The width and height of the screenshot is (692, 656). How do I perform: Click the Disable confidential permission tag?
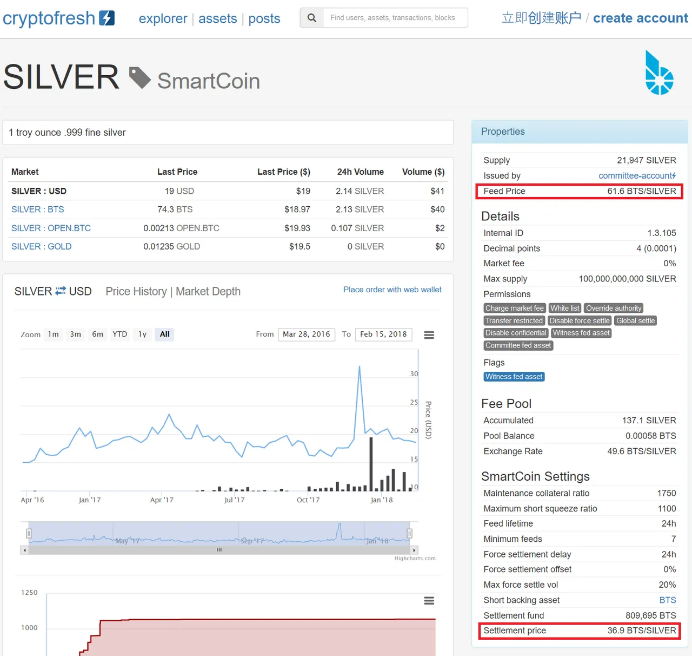[x=516, y=333]
